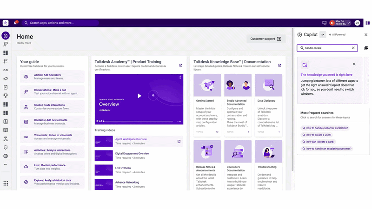The image size is (372, 209).
Task: Open Live | Monitor performance guide
Action: point(52,167)
